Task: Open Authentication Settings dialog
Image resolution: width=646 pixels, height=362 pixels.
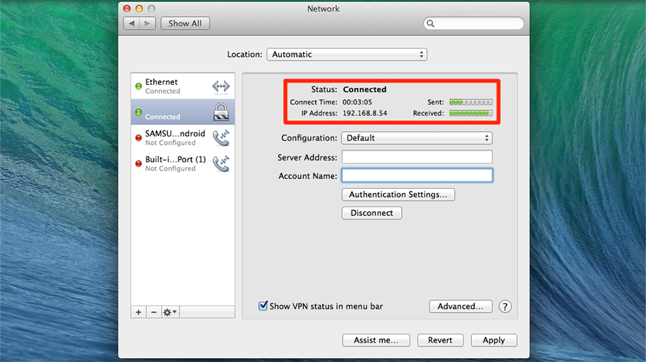Action: pos(398,195)
